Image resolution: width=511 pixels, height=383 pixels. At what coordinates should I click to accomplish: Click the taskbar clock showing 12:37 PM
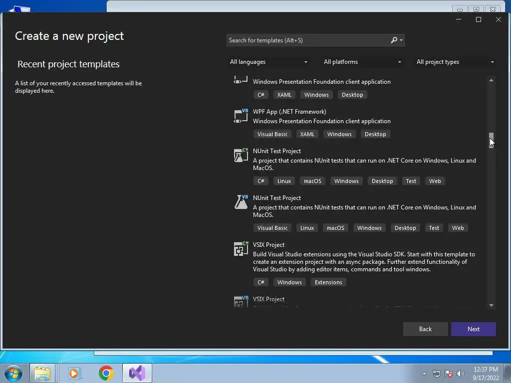(485, 370)
